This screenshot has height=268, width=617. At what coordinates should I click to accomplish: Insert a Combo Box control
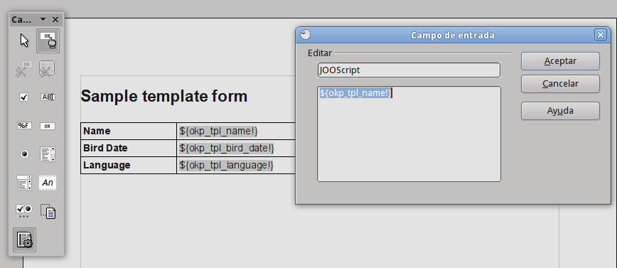[24, 183]
